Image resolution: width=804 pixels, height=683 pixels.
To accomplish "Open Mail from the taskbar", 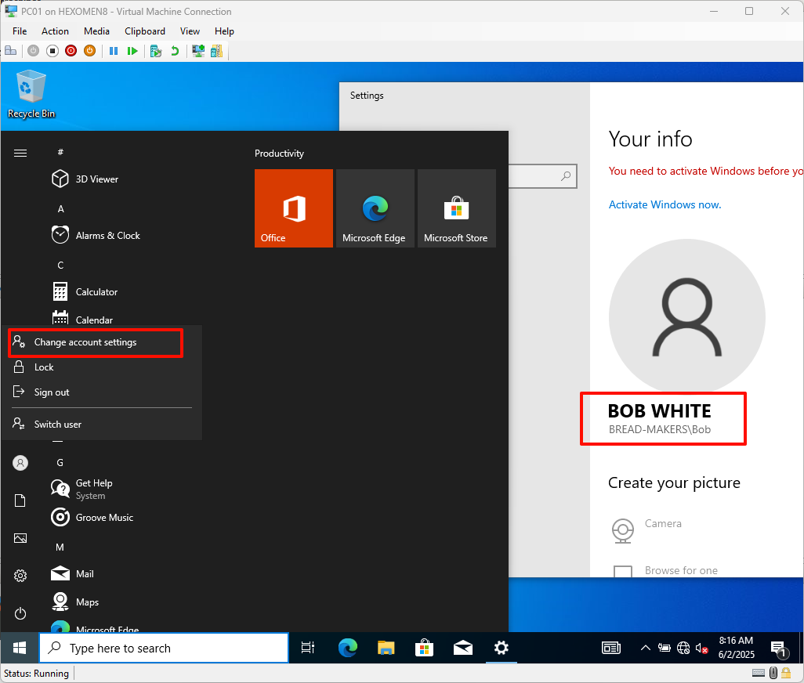I will 463,649.
